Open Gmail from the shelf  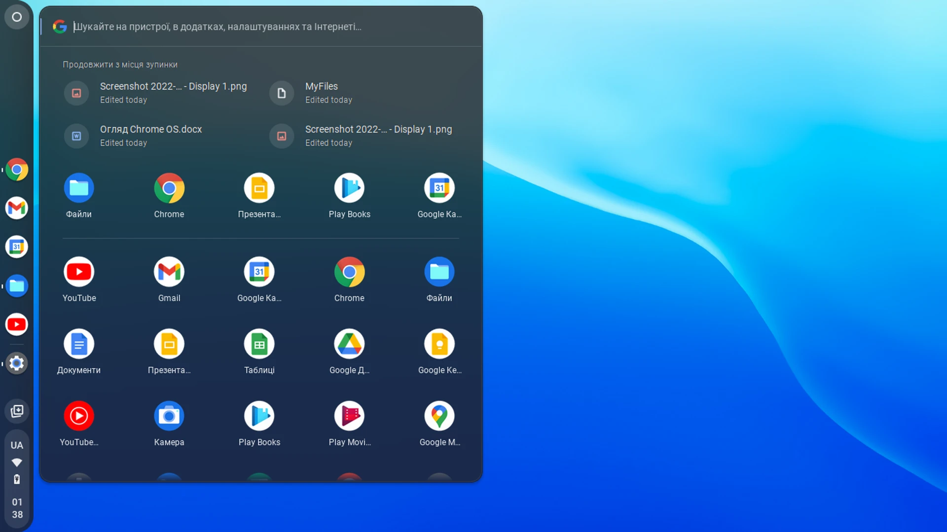click(x=17, y=208)
